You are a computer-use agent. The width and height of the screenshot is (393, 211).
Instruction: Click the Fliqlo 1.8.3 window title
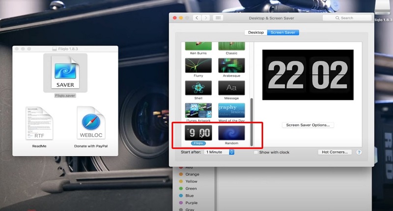(x=68, y=49)
